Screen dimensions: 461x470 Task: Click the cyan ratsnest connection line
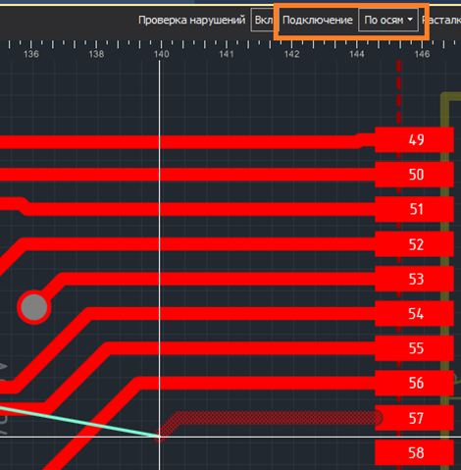click(x=78, y=421)
